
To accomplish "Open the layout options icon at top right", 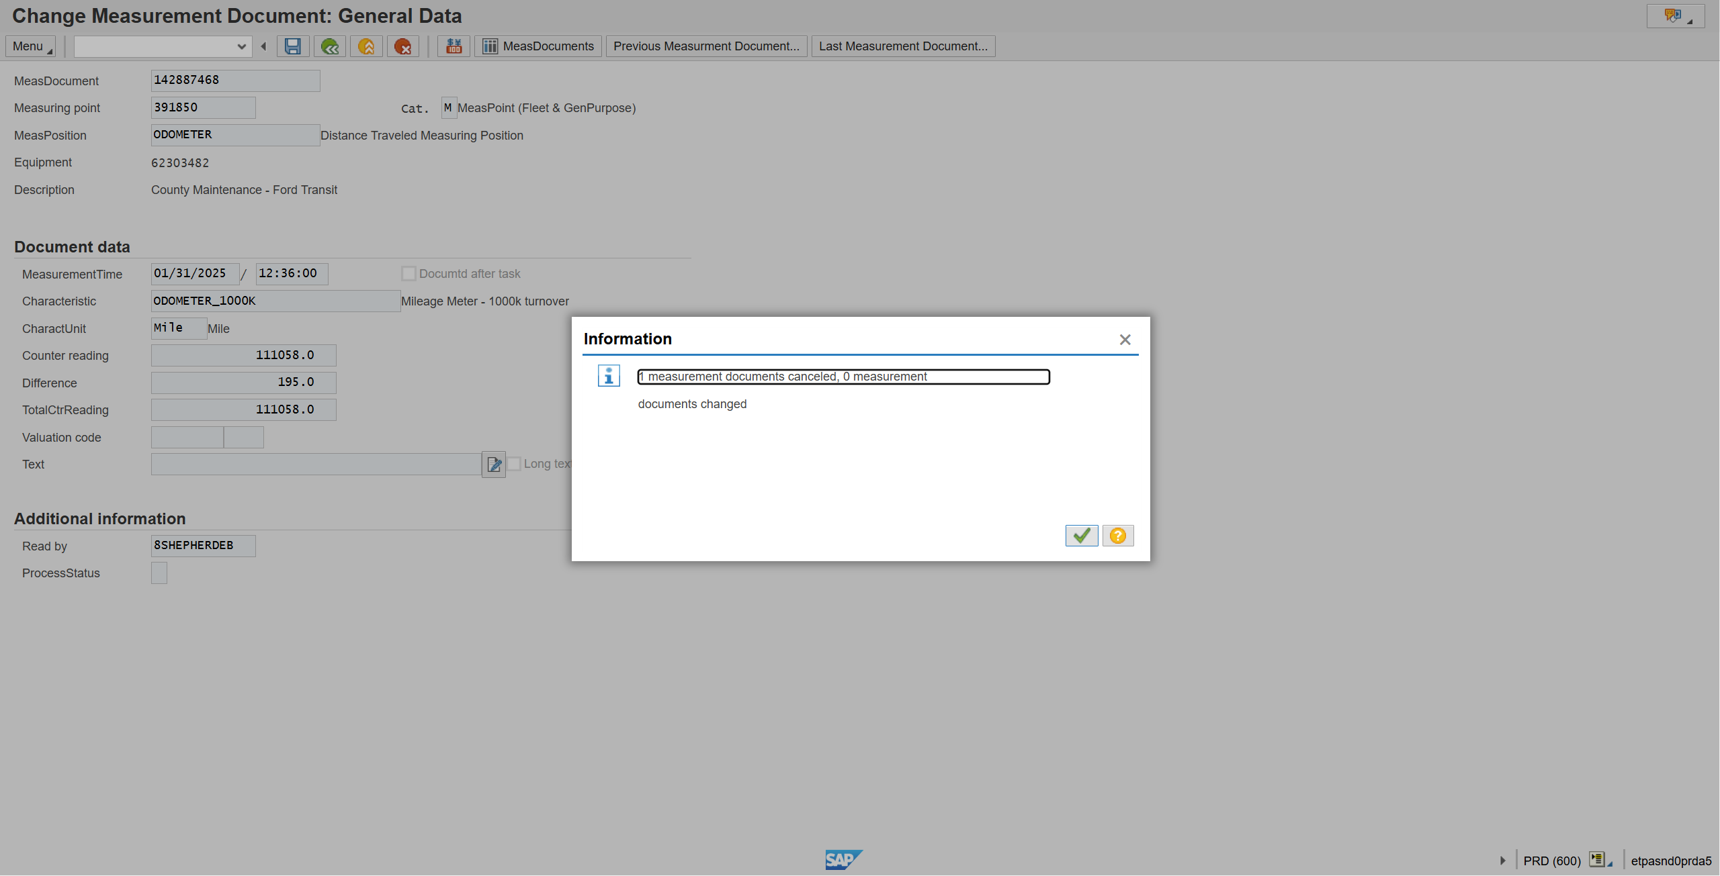I will pyautogui.click(x=1676, y=16).
